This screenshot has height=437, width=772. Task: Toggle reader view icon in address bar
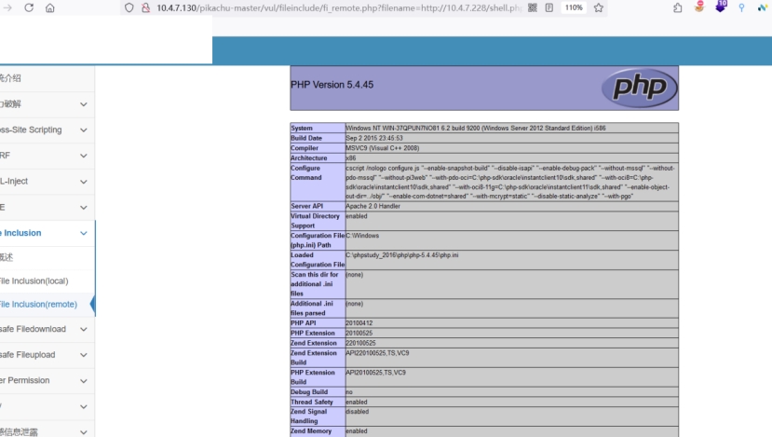pos(549,7)
